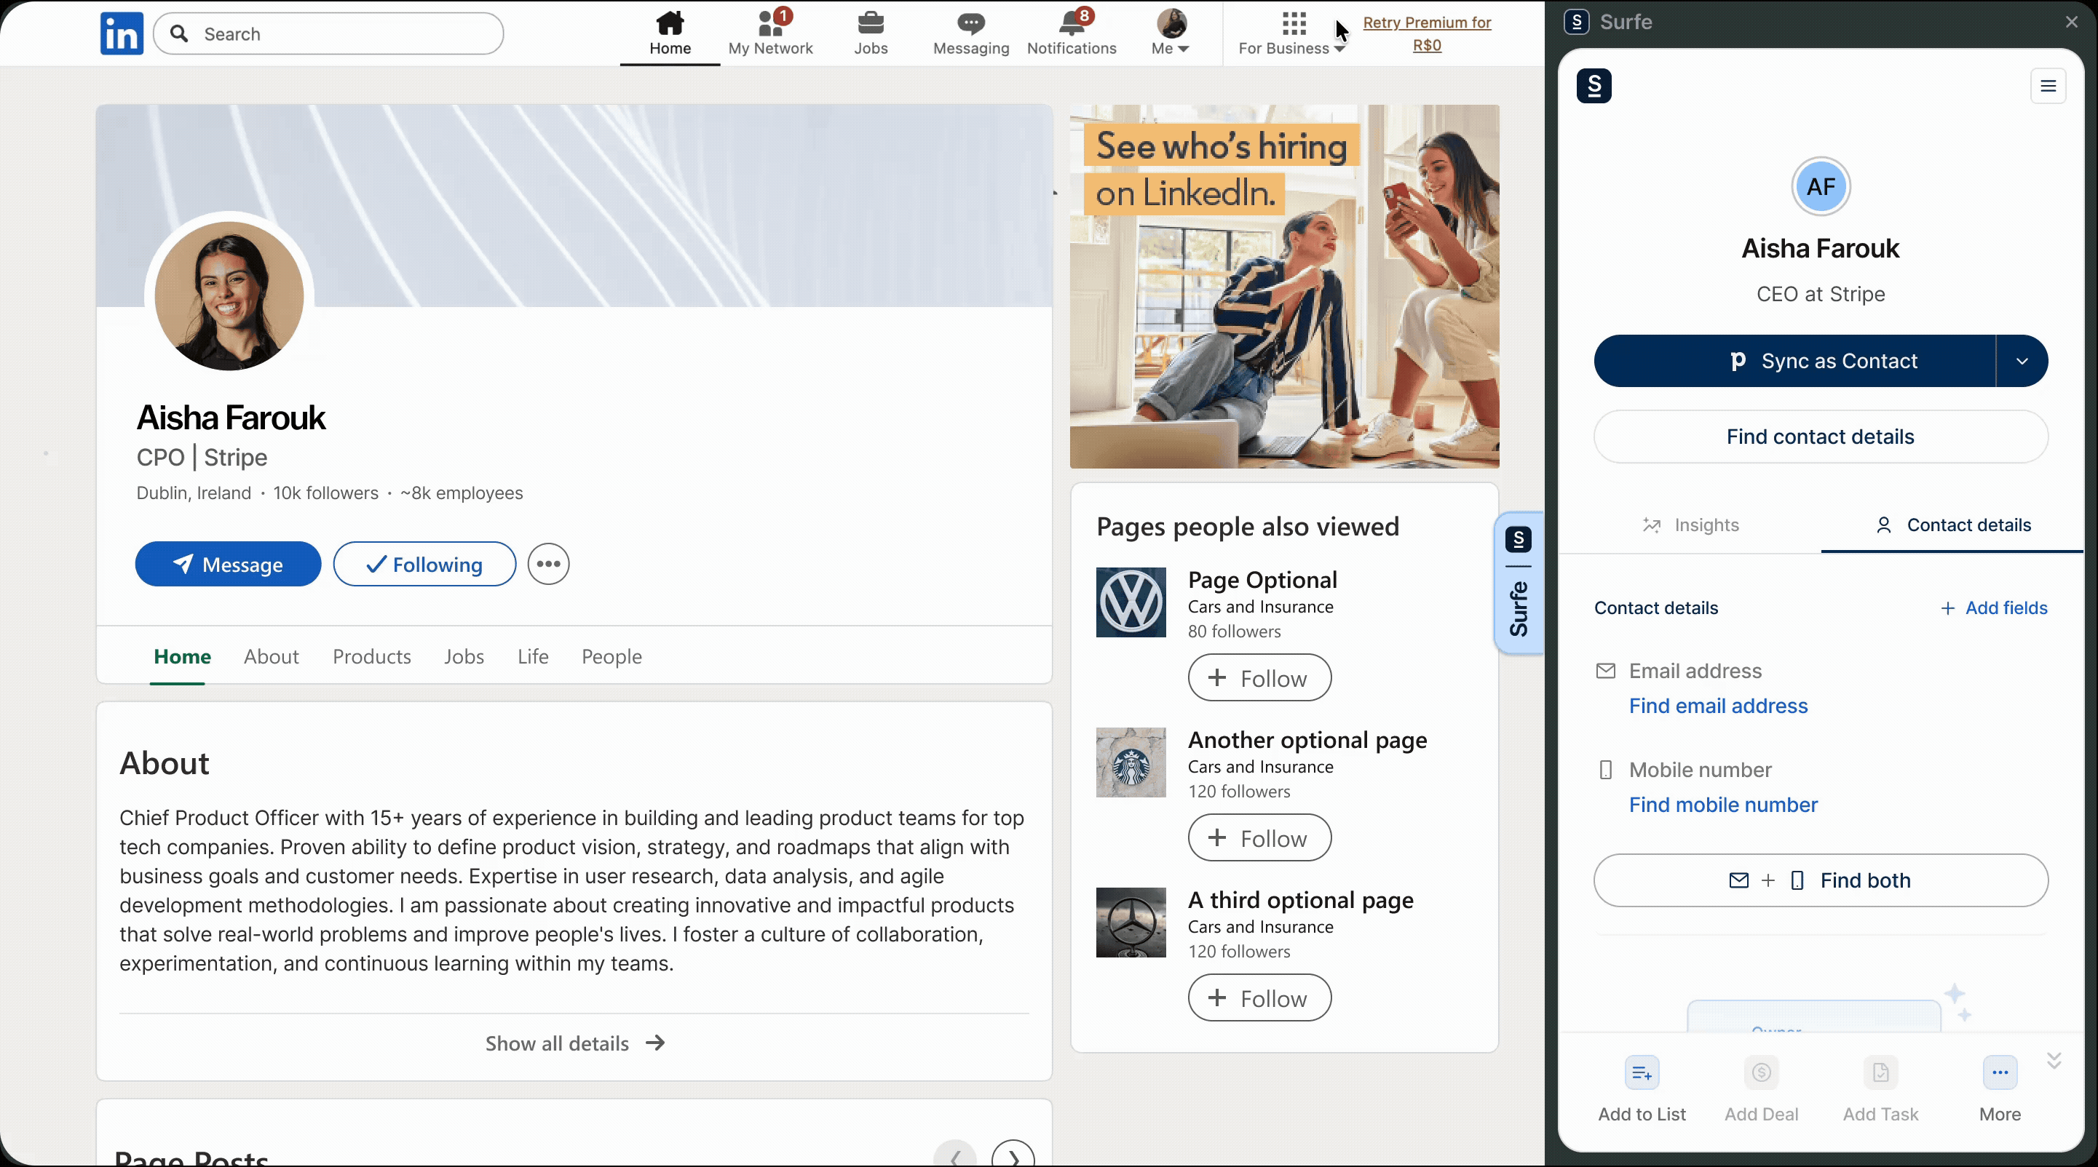Open the For Business apps grid
The image size is (2098, 1167).
coord(1293,33)
